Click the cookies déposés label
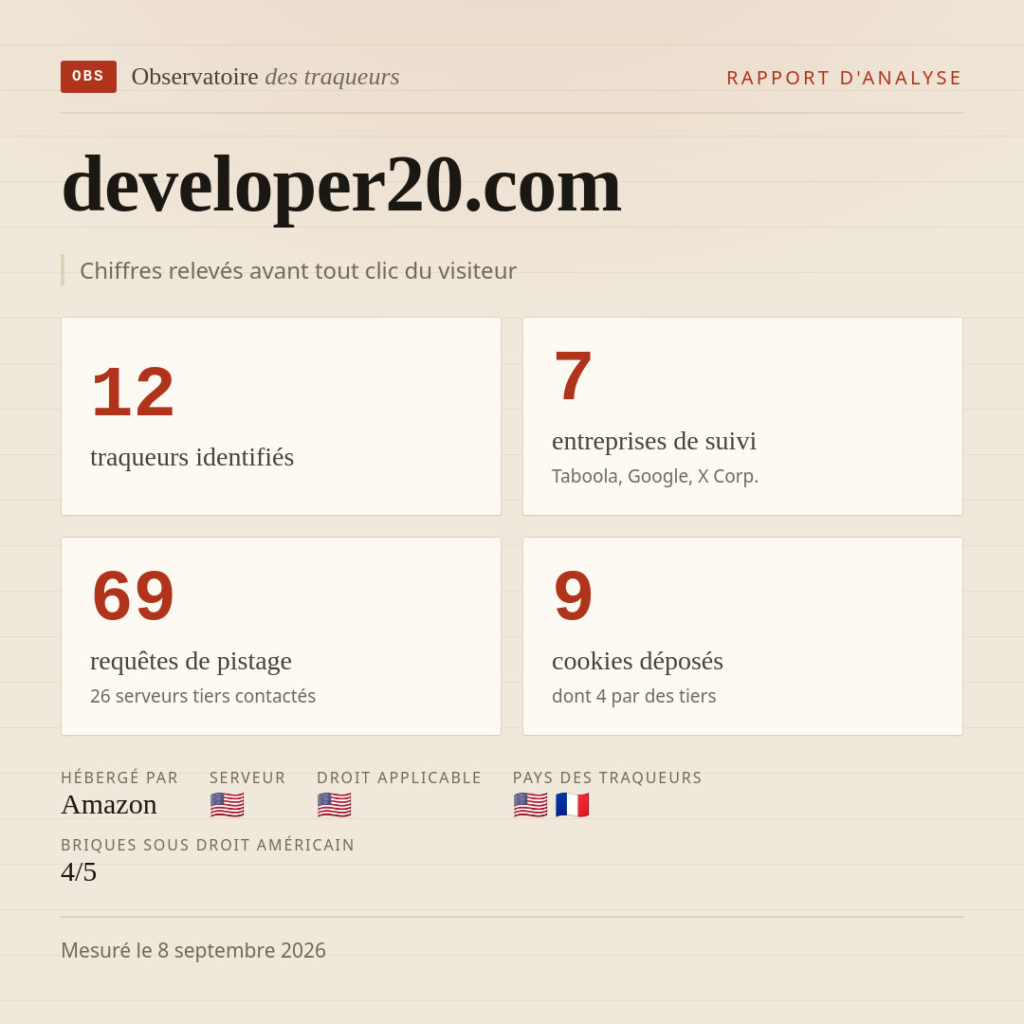 [637, 661]
